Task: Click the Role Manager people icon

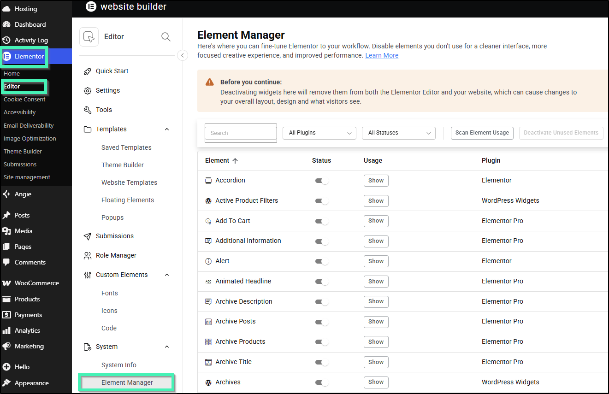Action: point(88,256)
